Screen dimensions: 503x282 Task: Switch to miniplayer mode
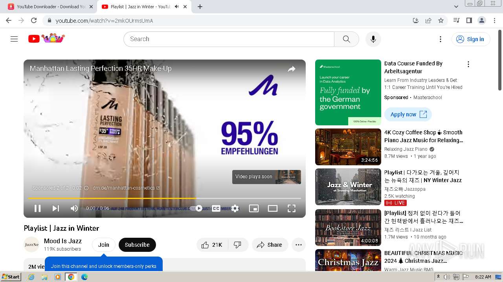[254, 208]
